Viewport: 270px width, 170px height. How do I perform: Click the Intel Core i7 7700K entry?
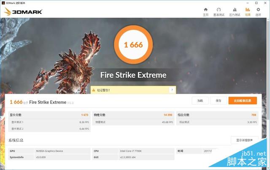point(131,151)
